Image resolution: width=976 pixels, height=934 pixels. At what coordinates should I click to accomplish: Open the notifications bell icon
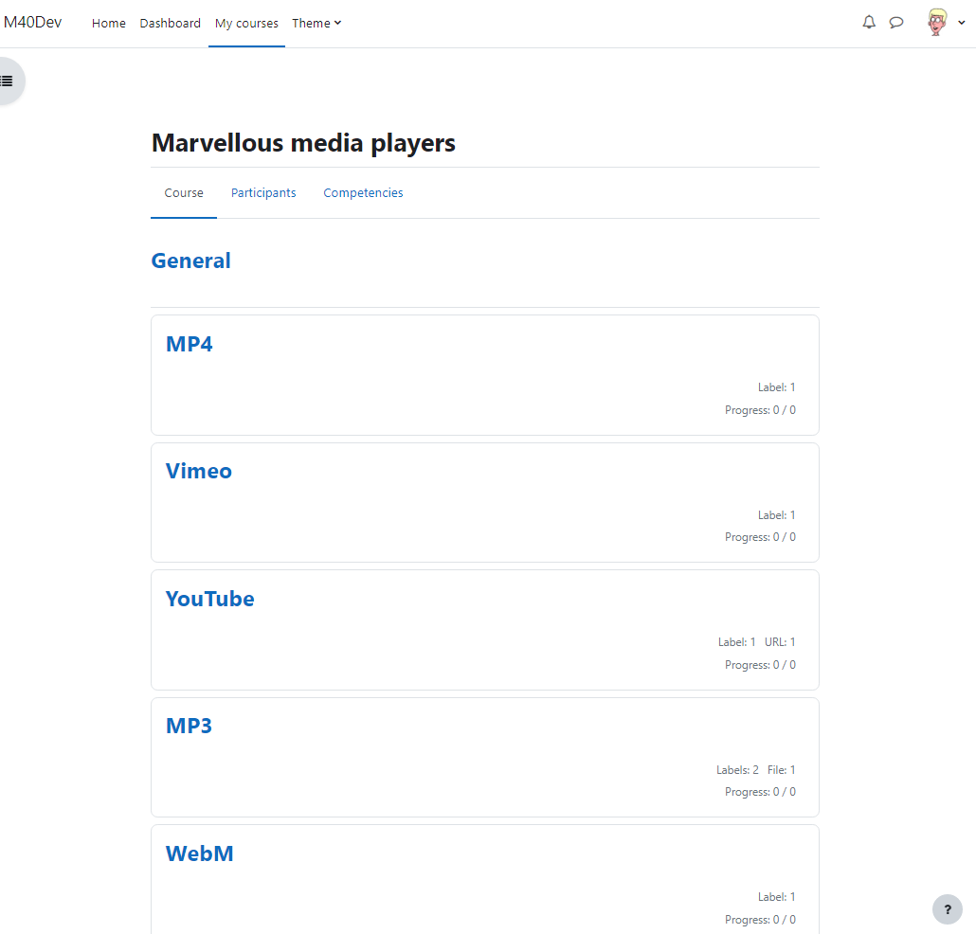coord(869,23)
